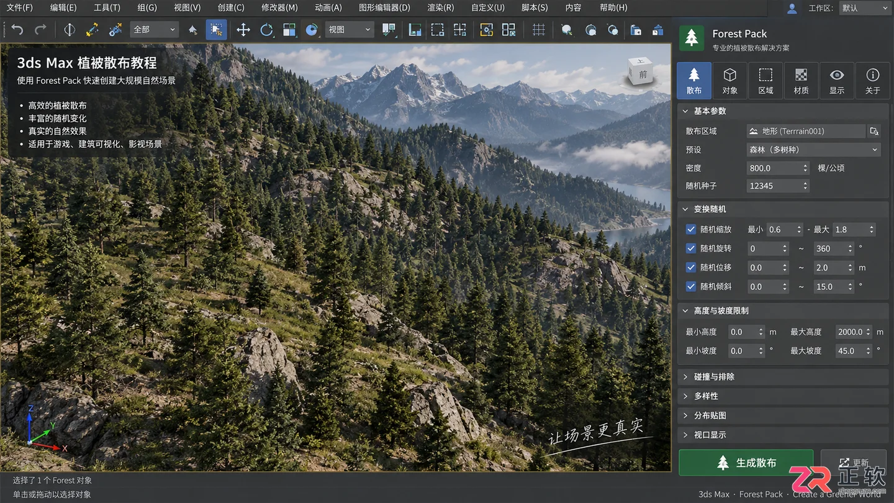This screenshot has height=503, width=894.
Task: Expand the 多样性 section
Action: tap(783, 396)
